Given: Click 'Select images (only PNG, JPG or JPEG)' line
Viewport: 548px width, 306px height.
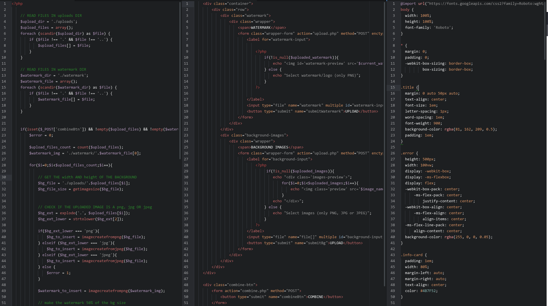Looking at the screenshot, I should (322, 213).
